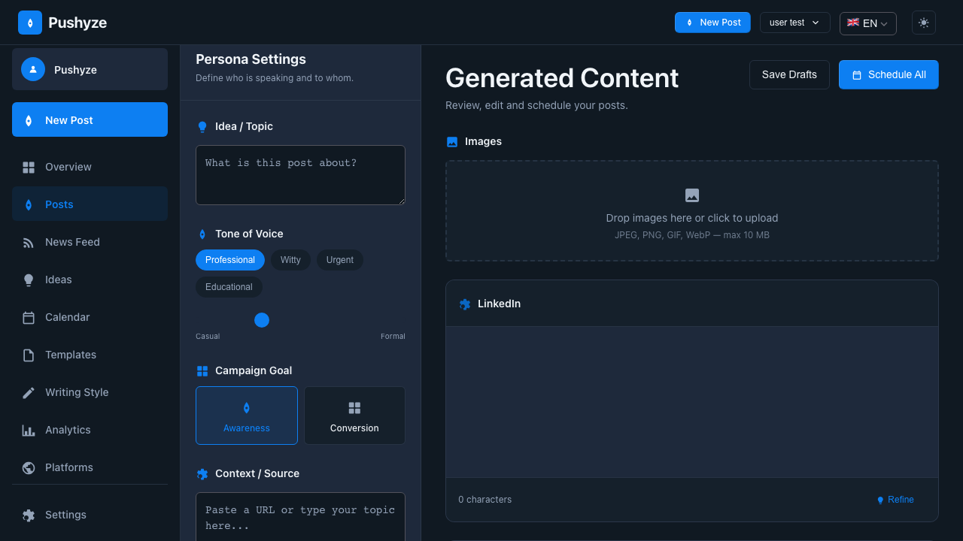Select the Witty tone option

click(290, 260)
